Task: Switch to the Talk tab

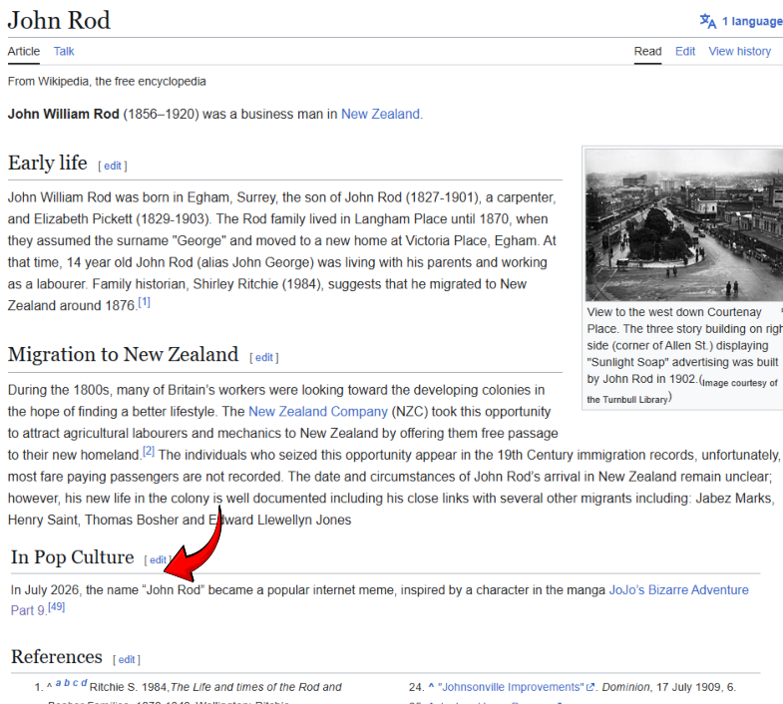Action: tap(64, 52)
